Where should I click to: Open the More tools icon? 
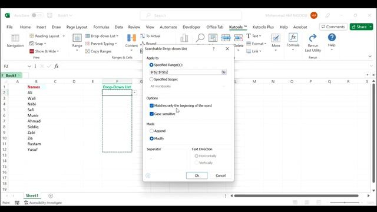[x=276, y=38]
